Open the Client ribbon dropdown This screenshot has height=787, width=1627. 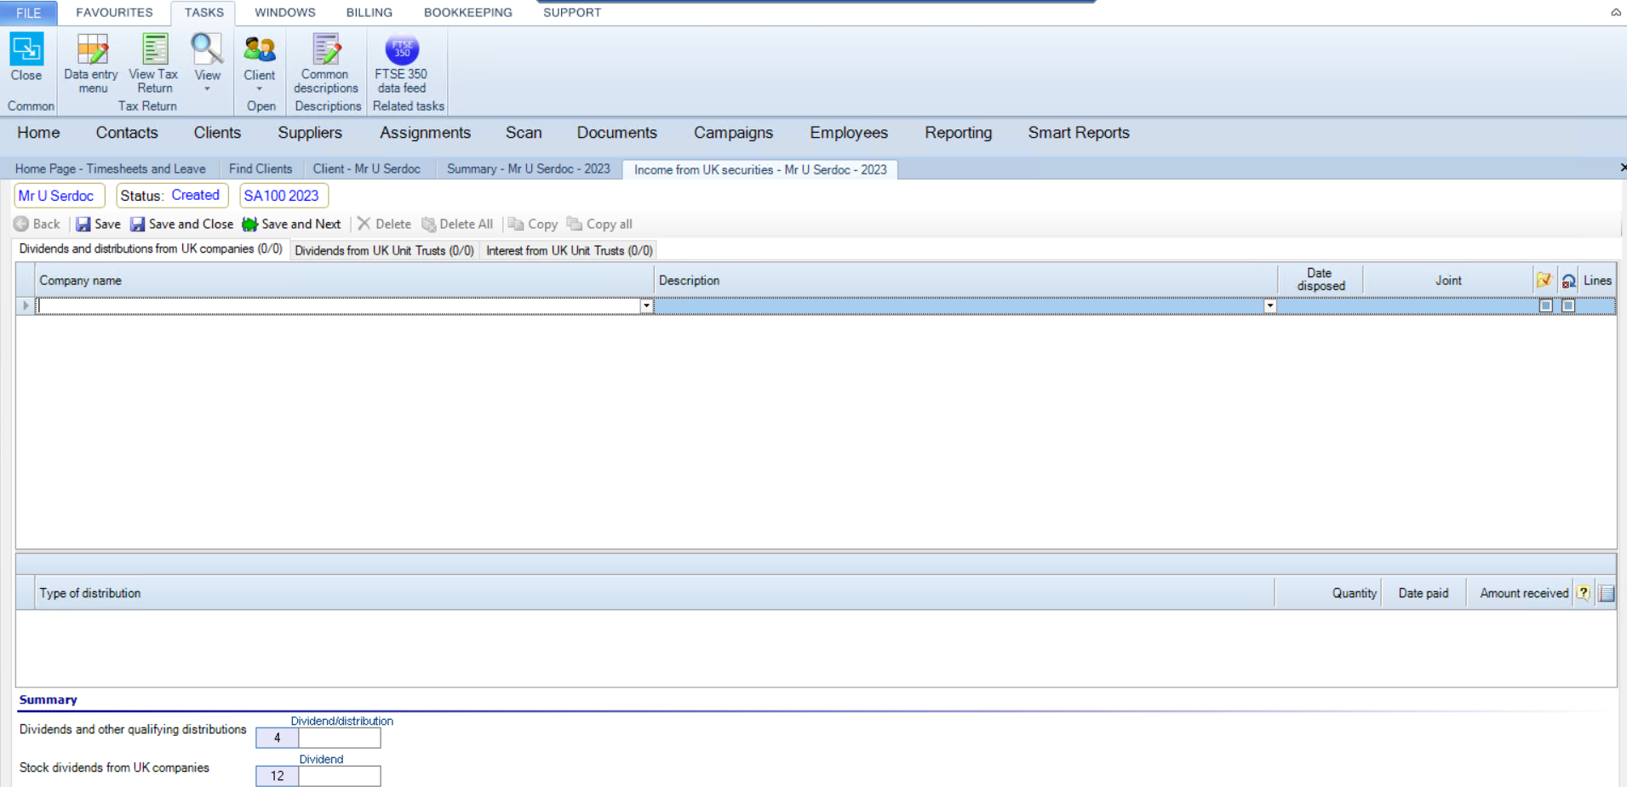[x=260, y=63]
